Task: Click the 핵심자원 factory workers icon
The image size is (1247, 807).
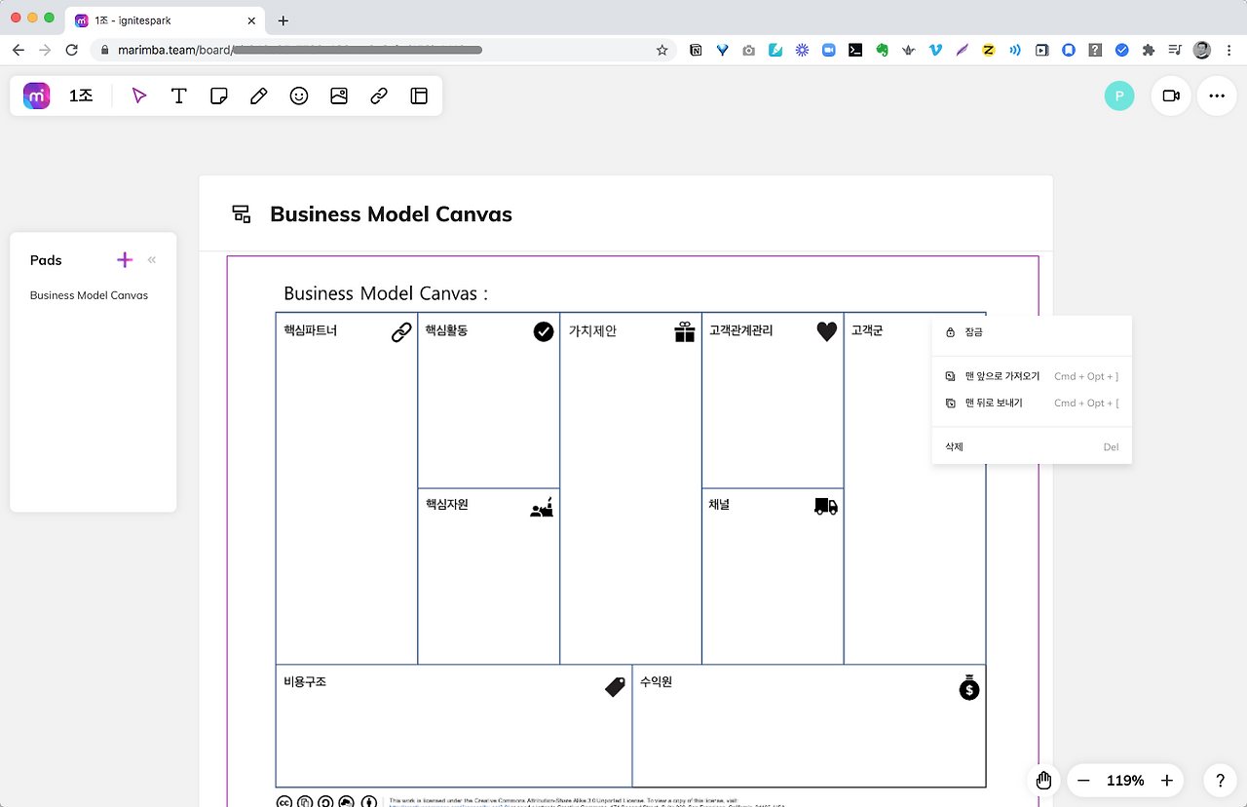Action: (543, 507)
